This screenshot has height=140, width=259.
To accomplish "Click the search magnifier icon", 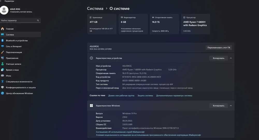I will 38,20.
